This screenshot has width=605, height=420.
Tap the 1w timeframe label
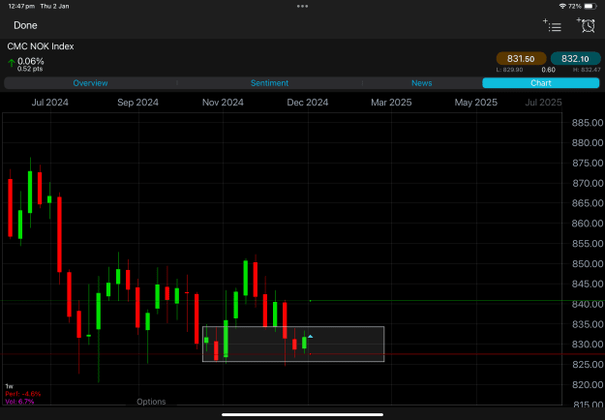[x=10, y=386]
